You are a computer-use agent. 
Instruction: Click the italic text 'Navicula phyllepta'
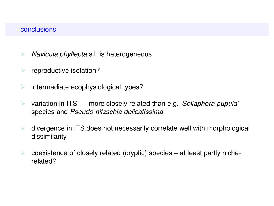point(59,54)
